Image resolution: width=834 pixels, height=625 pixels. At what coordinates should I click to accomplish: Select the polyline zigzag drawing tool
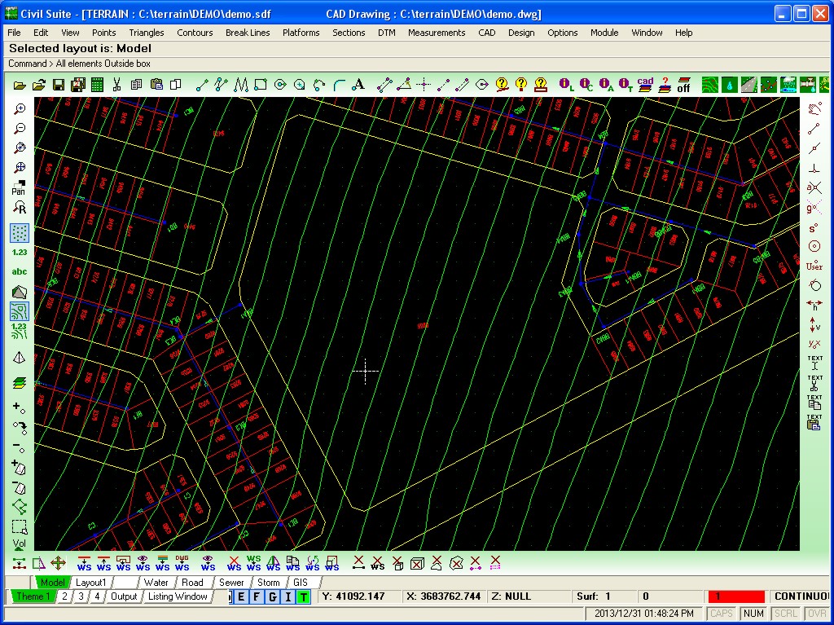(x=241, y=85)
